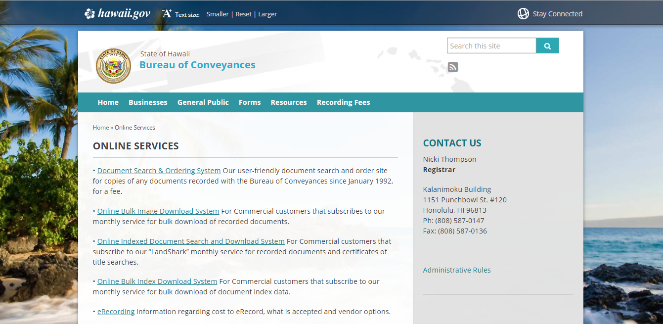Click the Smaller text size option

coord(218,14)
